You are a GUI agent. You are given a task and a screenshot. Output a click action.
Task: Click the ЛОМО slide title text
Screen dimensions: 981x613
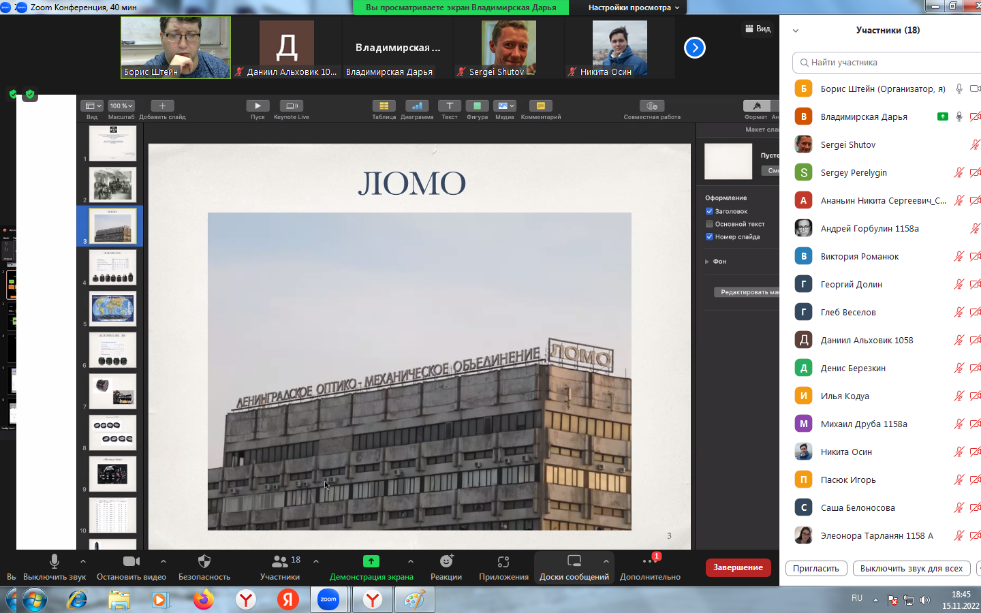click(x=412, y=183)
